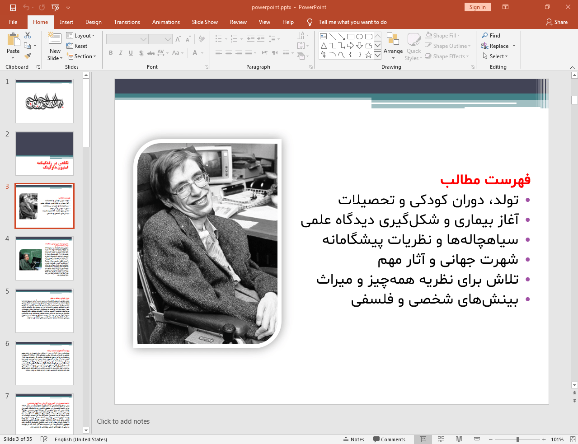Select the Quick Styles icon
This screenshot has height=444, width=578.
tap(413, 45)
